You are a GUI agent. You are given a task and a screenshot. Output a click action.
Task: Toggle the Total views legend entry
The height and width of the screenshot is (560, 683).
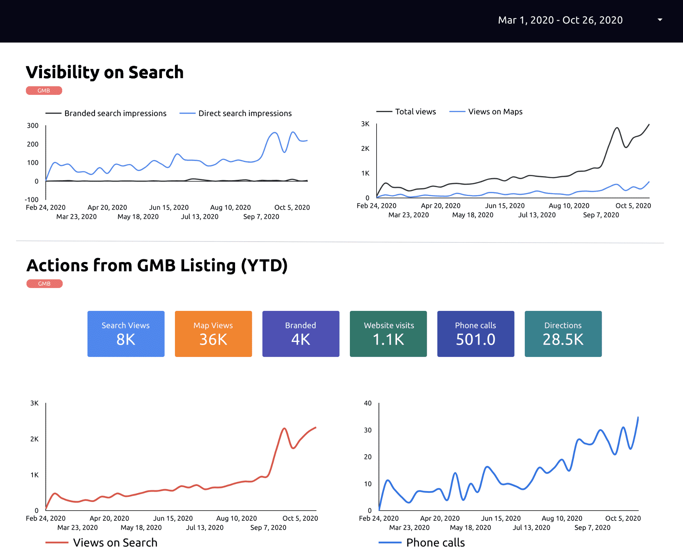[x=415, y=112]
